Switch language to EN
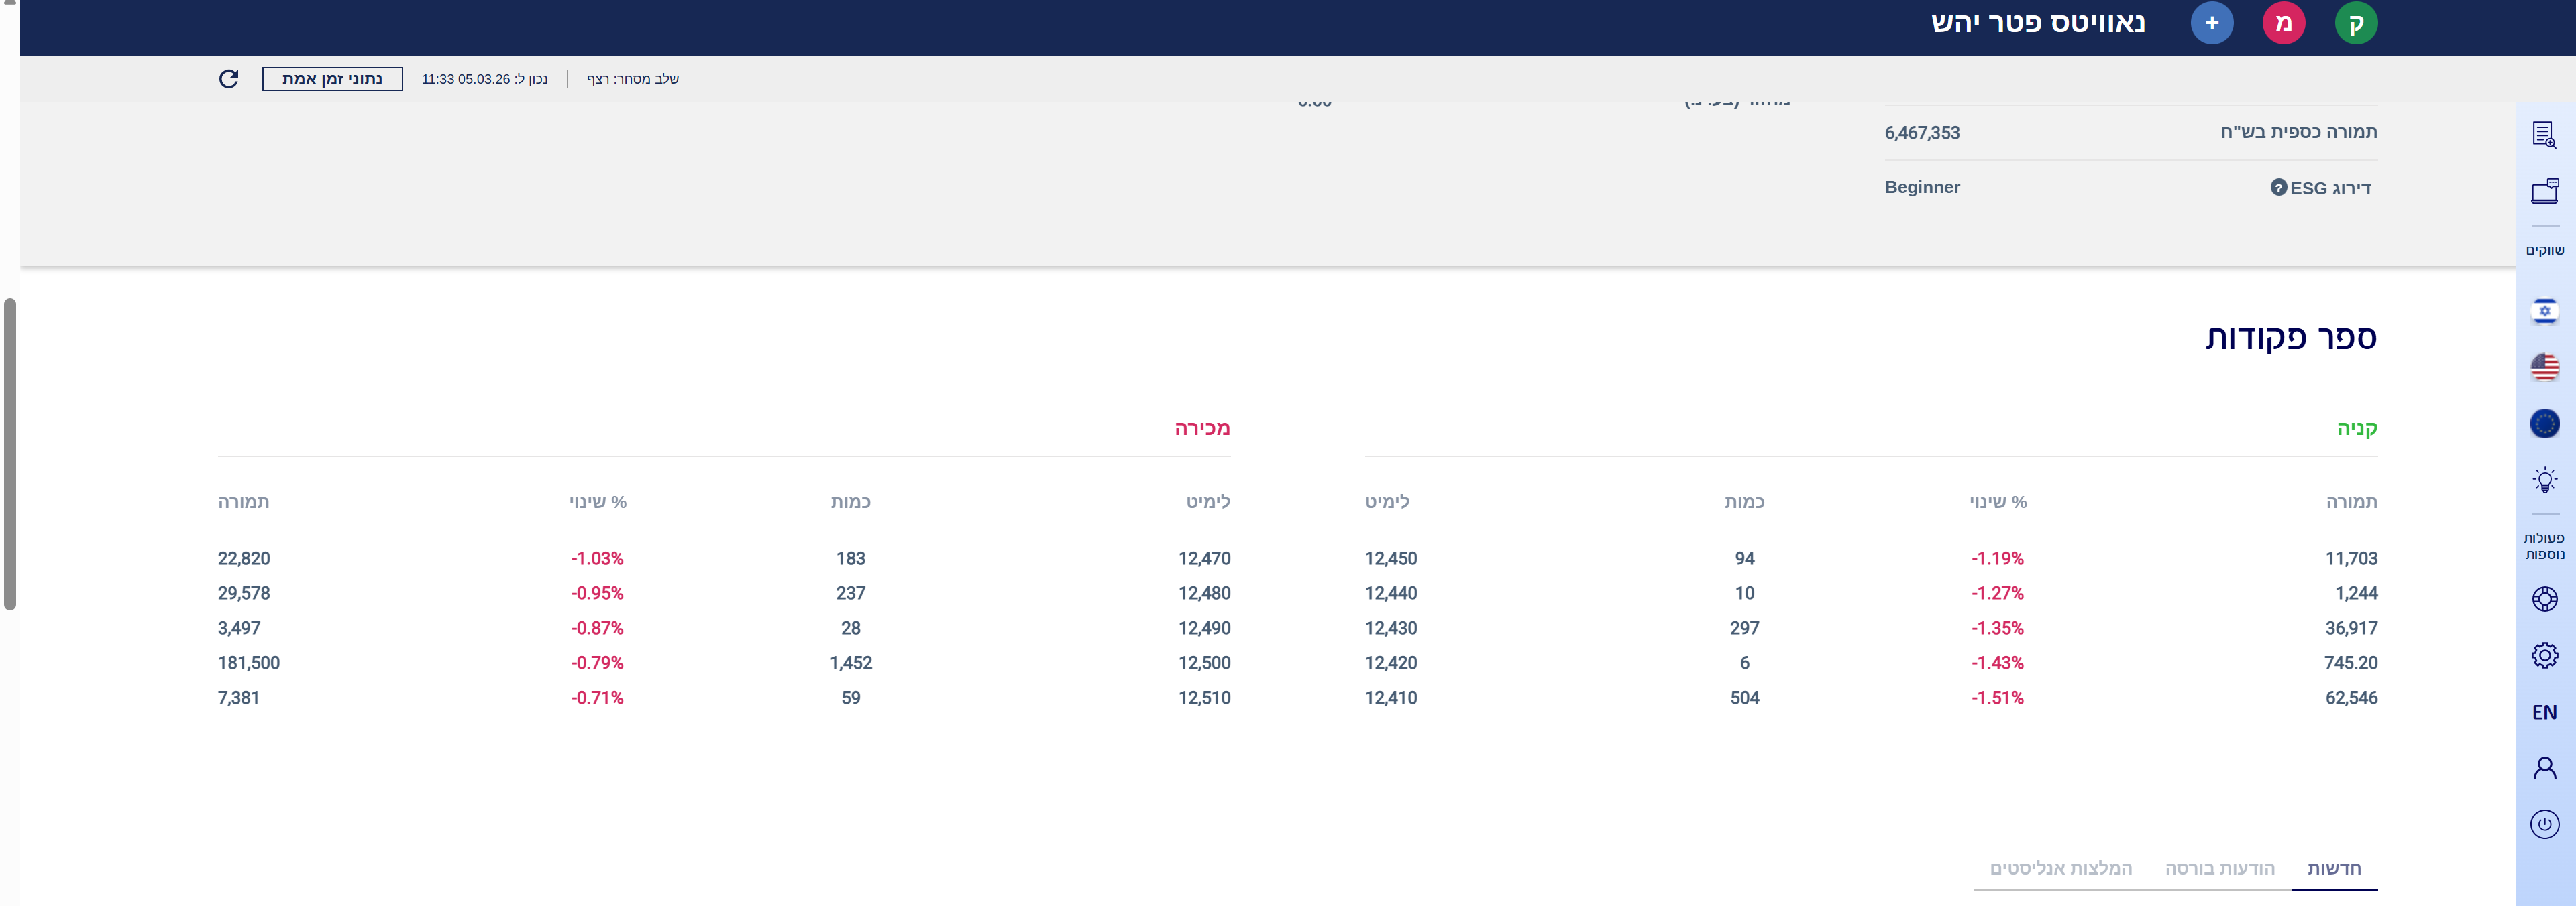Image resolution: width=2576 pixels, height=906 pixels. 2544,712
